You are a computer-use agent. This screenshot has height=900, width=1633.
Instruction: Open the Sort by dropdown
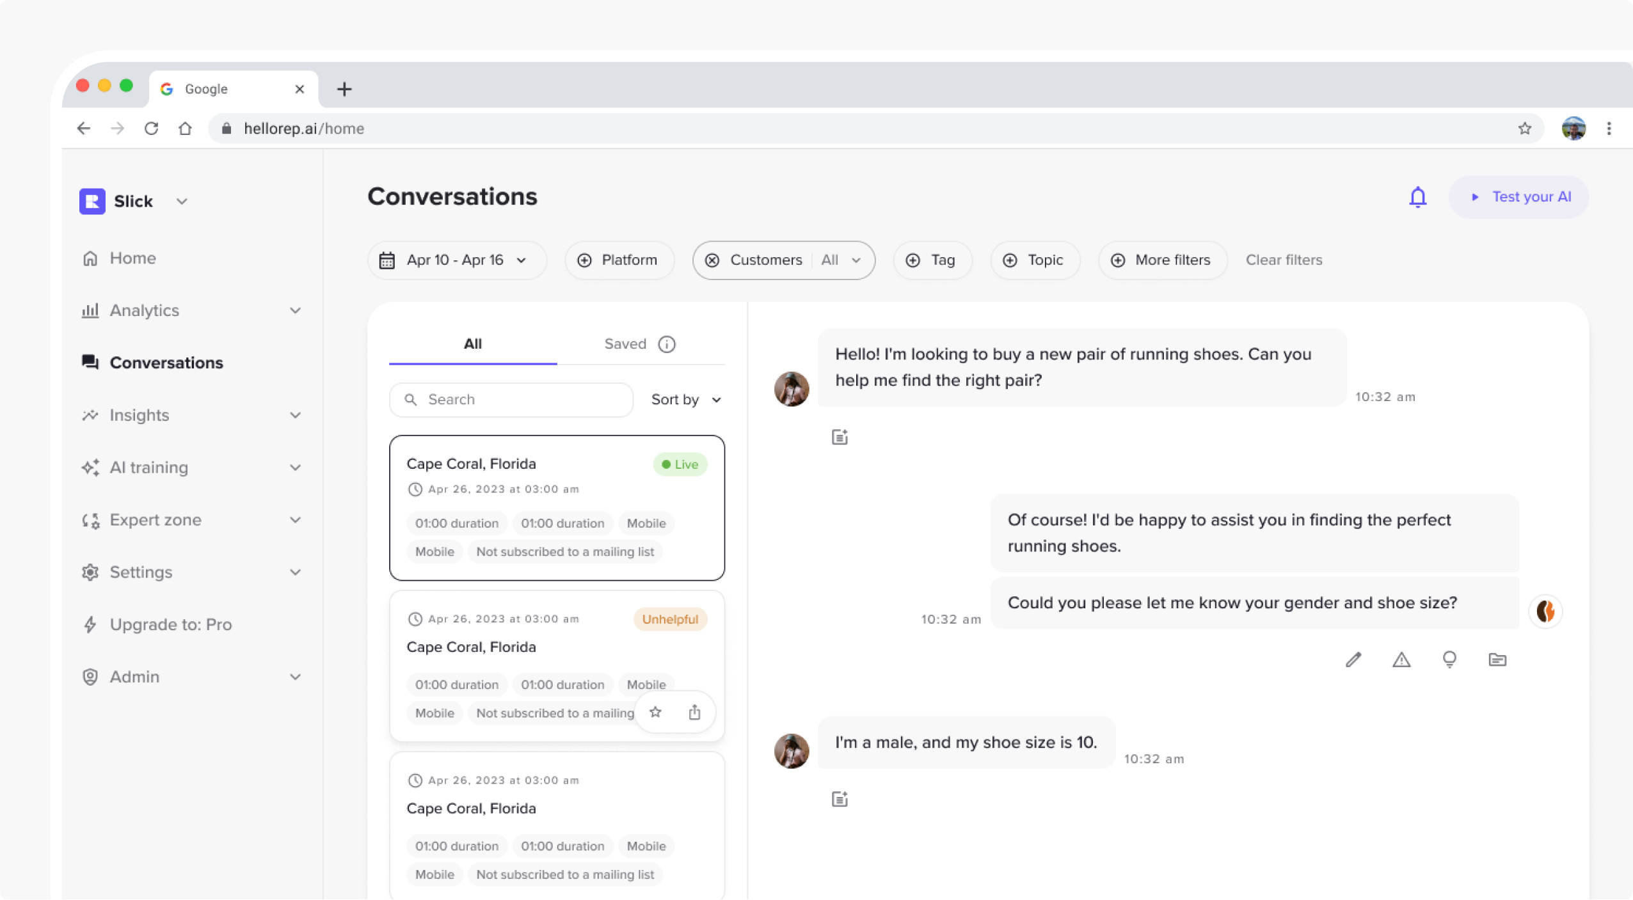pos(686,400)
